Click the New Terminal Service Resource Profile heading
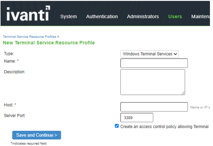The width and height of the screenshot is (213, 146). coord(49,43)
